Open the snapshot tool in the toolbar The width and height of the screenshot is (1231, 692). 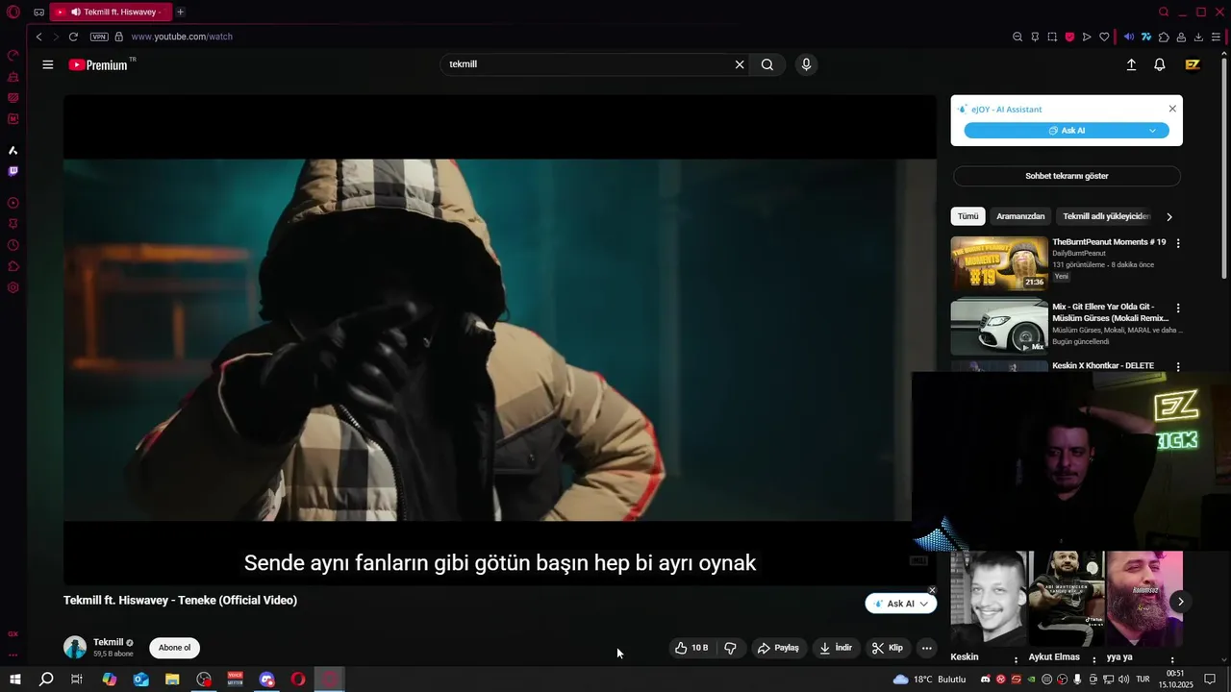click(1052, 37)
